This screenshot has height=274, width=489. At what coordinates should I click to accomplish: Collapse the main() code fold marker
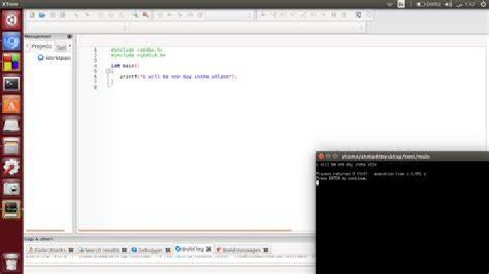[108, 71]
